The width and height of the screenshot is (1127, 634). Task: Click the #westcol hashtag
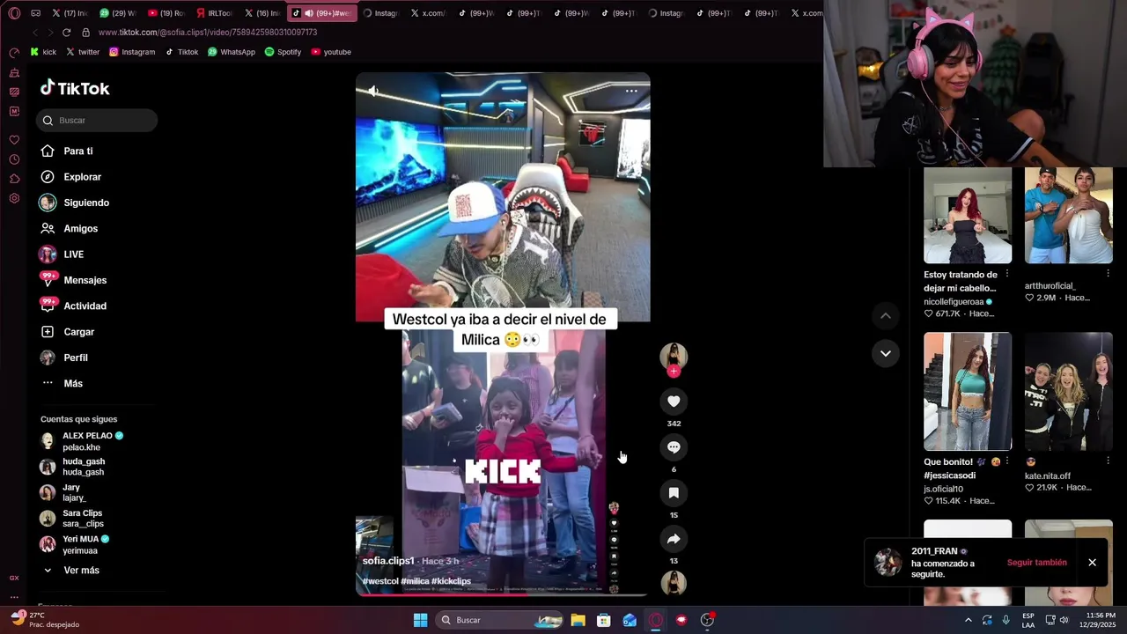(x=380, y=581)
